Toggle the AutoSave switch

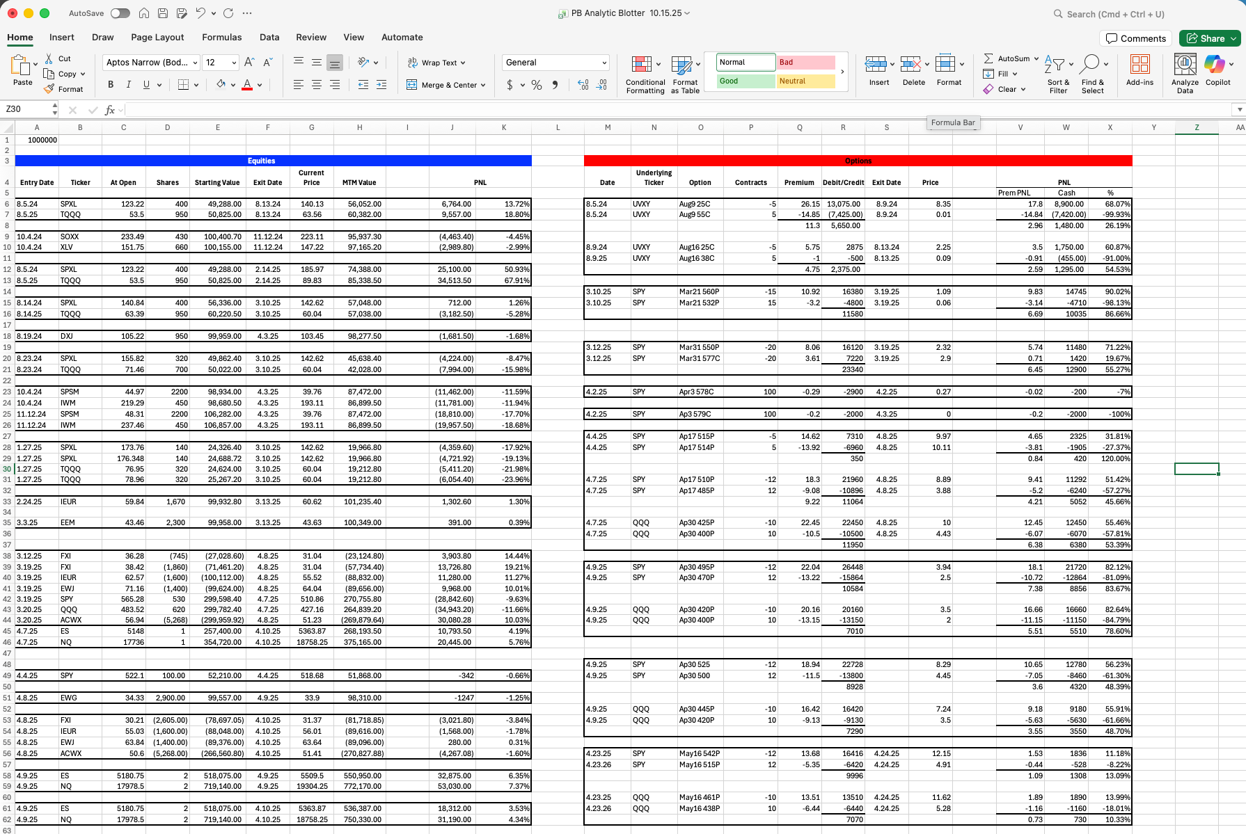(120, 13)
